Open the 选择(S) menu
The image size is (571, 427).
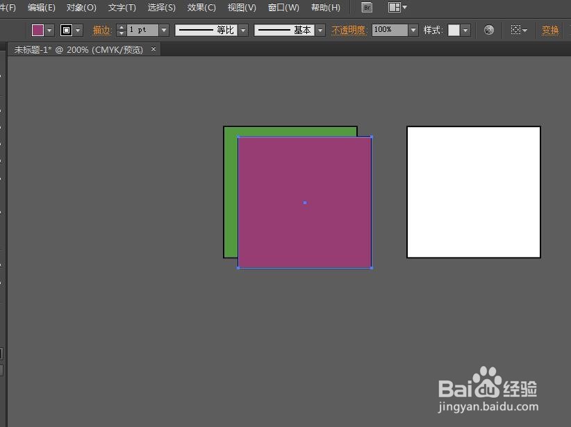point(162,7)
